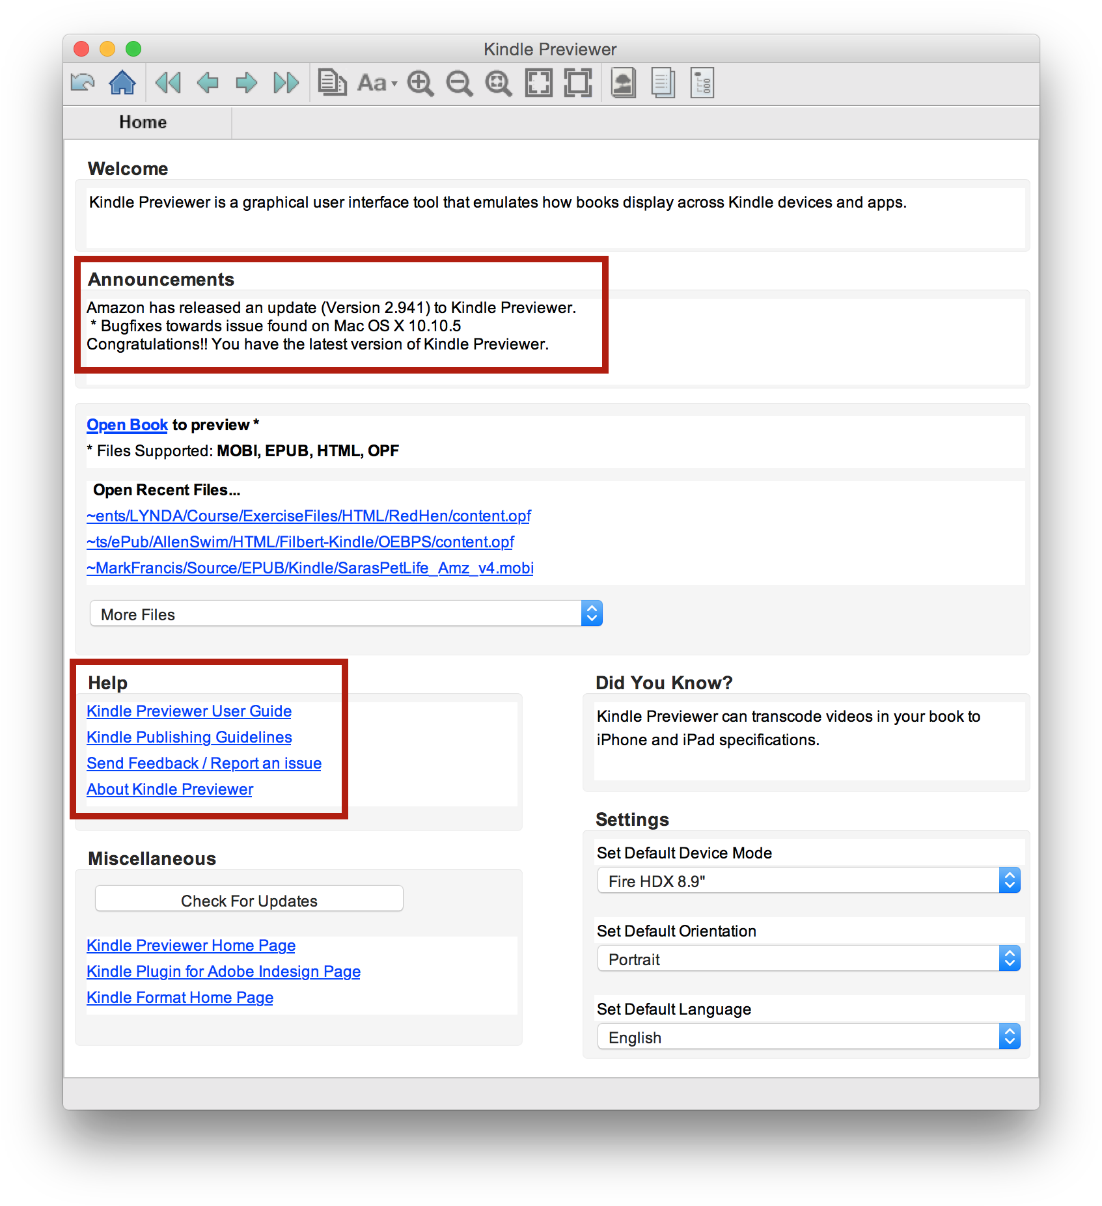The width and height of the screenshot is (1102, 1206).
Task: Open recent file Filbert-Kindle/OEBPS/content.opf
Action: point(300,542)
